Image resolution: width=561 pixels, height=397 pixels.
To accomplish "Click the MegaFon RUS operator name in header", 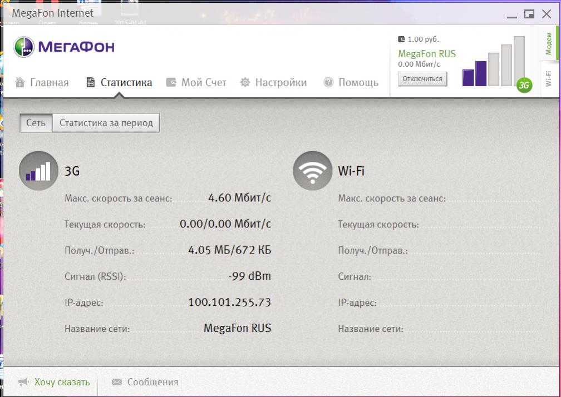I will (x=427, y=54).
